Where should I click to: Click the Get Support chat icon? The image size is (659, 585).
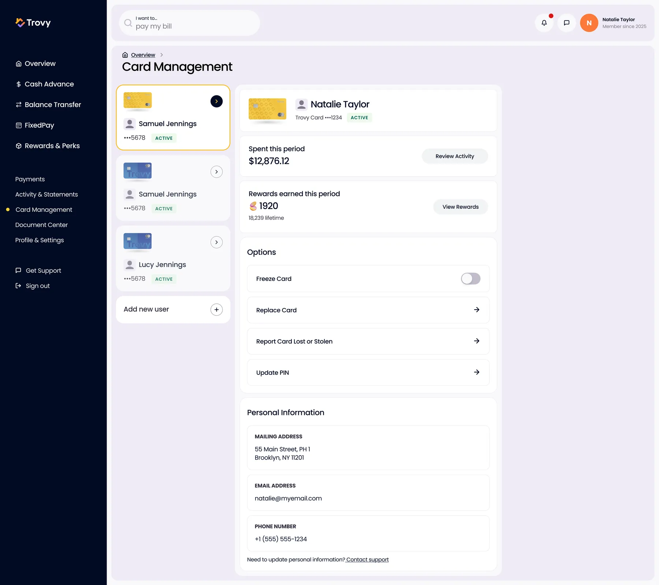point(18,270)
